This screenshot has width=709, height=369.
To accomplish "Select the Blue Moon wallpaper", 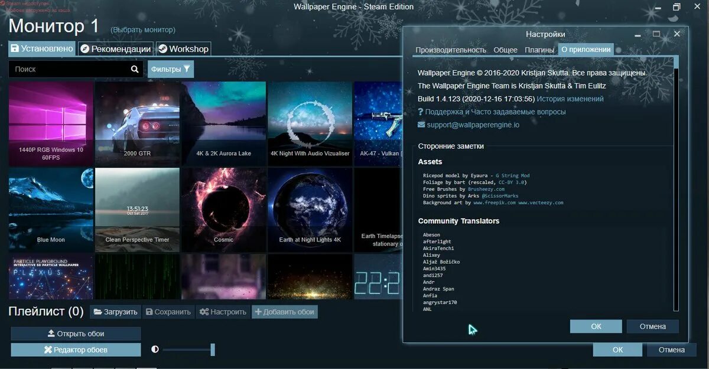I will click(x=51, y=210).
